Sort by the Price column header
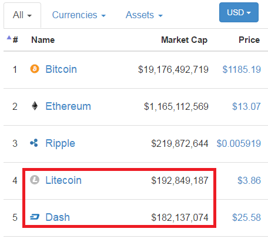 click(249, 40)
